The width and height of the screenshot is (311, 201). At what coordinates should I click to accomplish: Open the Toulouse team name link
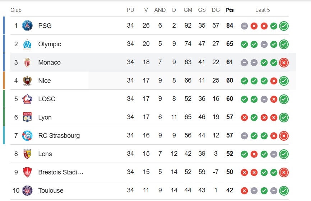pyautogui.click(x=51, y=191)
